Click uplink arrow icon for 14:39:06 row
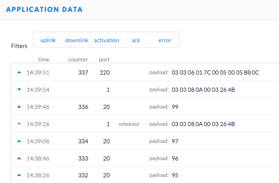 (19, 141)
